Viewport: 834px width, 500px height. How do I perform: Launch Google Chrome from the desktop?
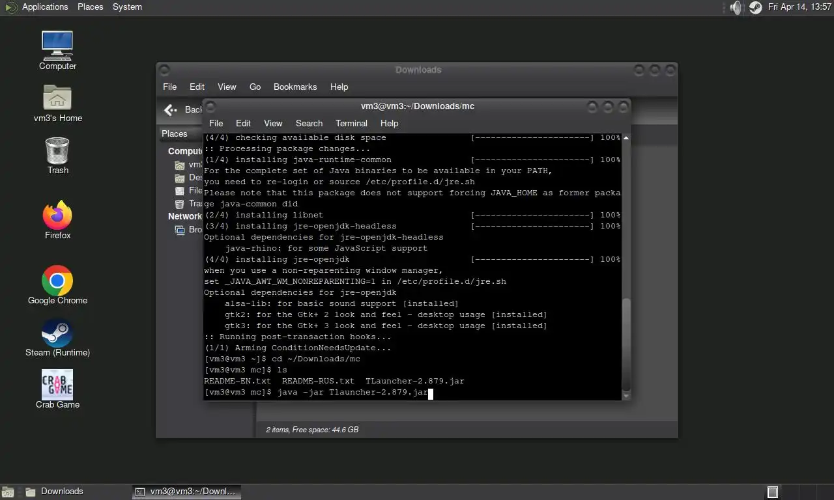57,285
